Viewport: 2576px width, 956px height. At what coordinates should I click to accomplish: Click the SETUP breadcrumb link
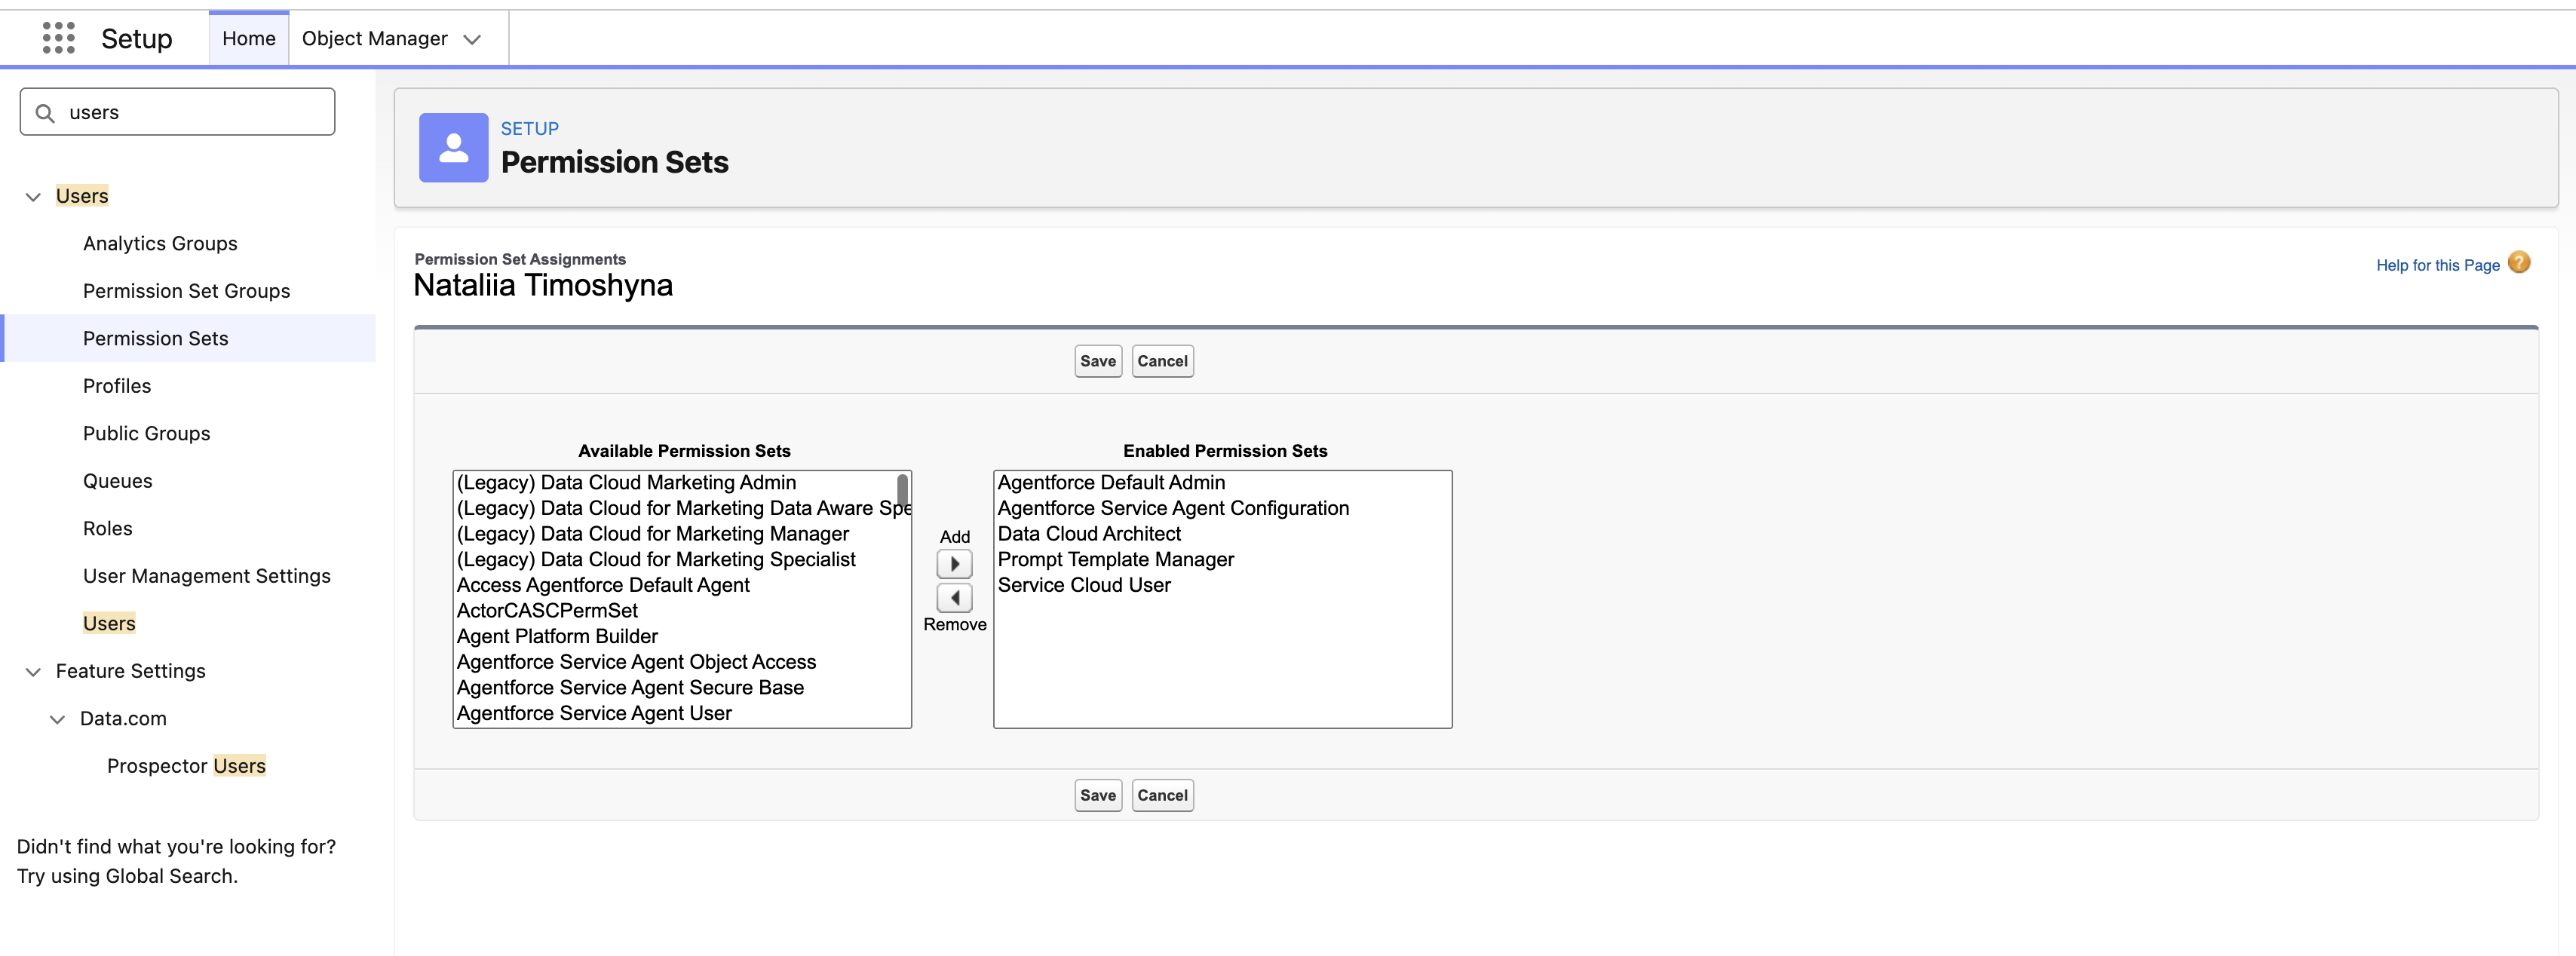coord(530,128)
